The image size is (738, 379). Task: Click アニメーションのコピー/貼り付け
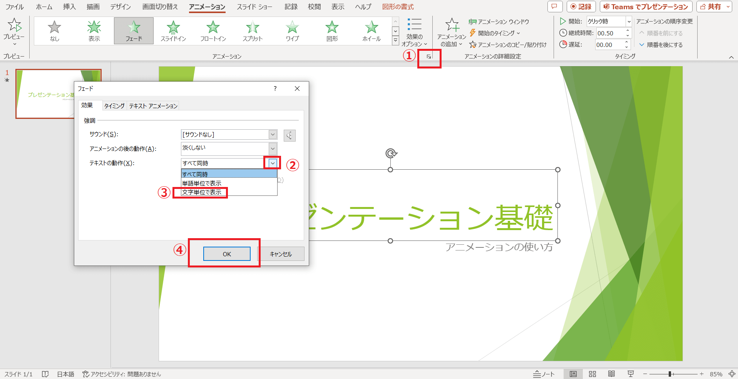tap(508, 45)
